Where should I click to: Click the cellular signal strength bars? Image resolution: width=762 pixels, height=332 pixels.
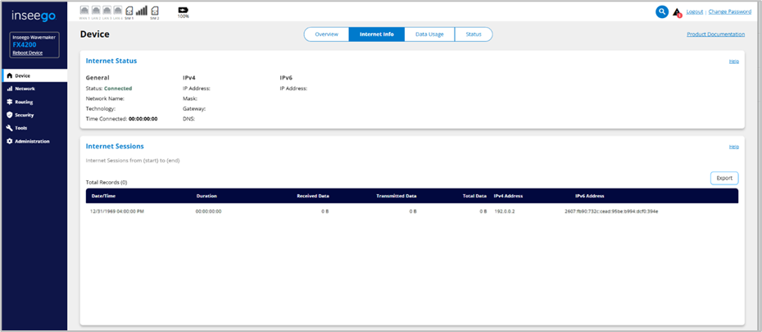coord(142,11)
